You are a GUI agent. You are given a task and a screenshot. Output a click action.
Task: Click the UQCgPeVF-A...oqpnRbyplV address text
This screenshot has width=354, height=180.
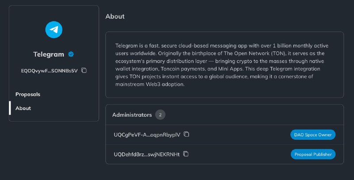click(147, 134)
